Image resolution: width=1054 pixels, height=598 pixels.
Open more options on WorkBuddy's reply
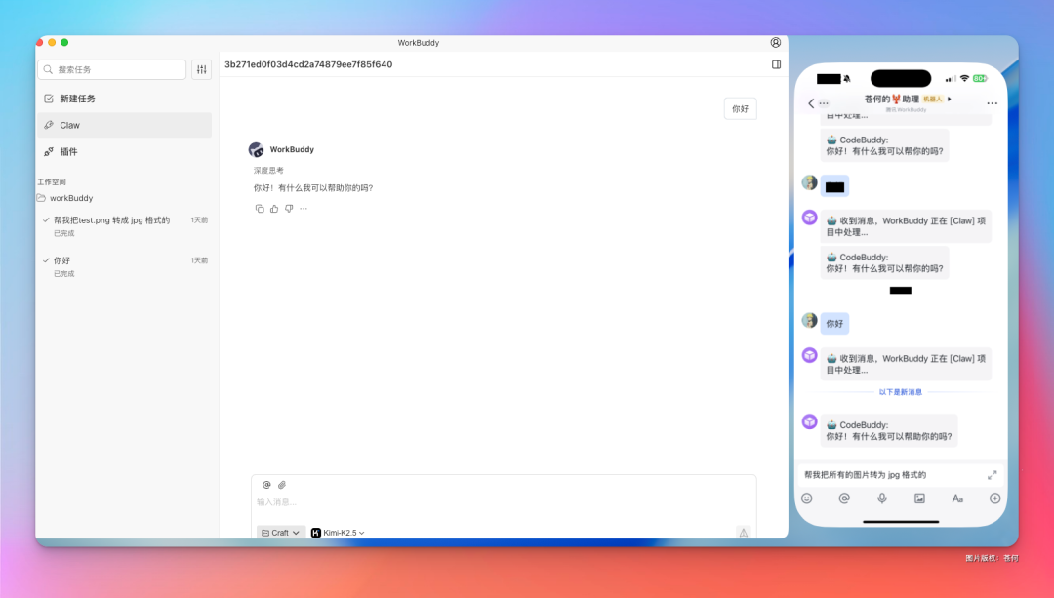(x=304, y=208)
